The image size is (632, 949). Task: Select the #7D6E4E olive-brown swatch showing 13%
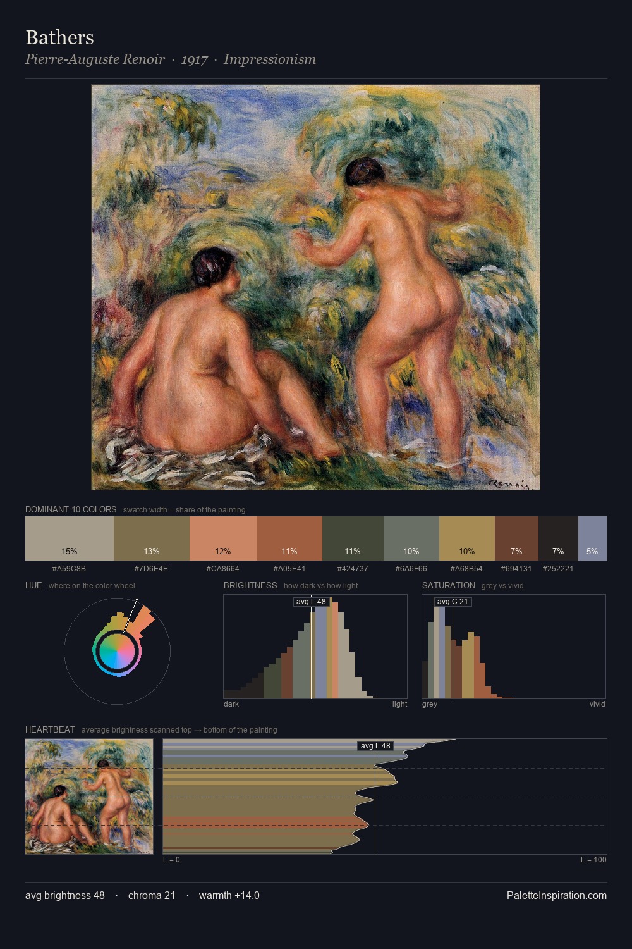[x=152, y=538]
